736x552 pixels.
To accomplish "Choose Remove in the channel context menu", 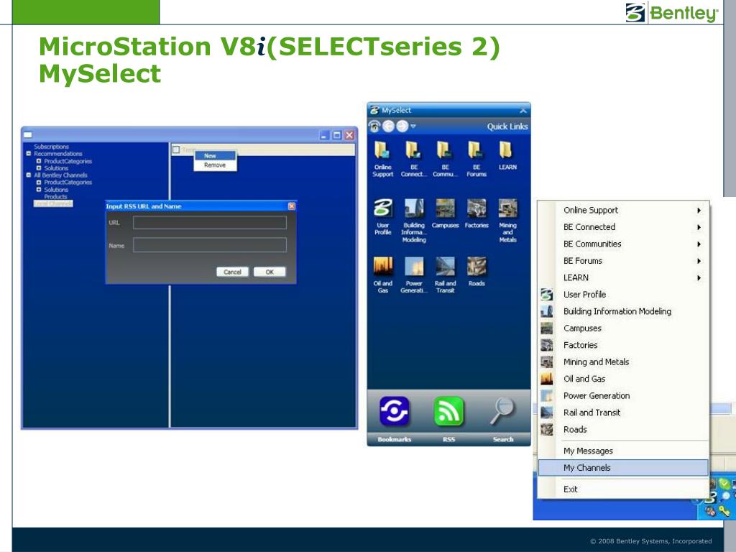I will pos(215,165).
